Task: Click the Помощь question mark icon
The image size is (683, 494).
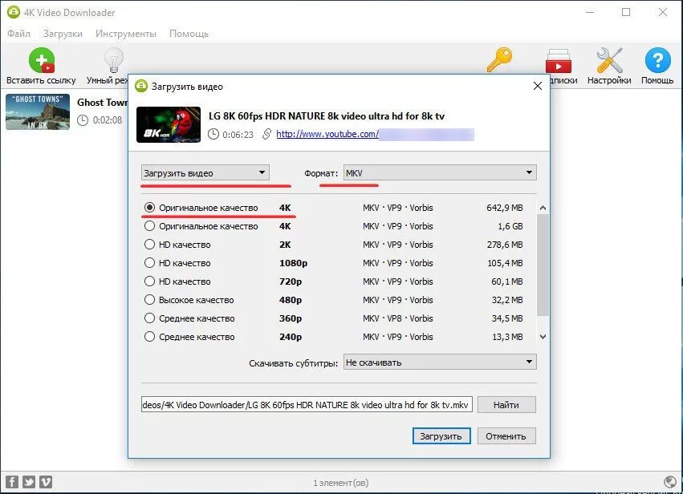Action: 657,60
